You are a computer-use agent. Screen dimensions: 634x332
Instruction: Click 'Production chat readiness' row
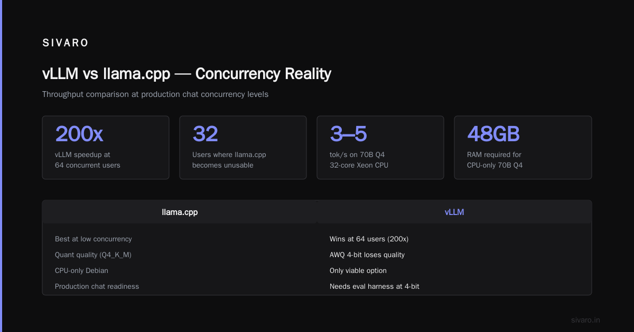(x=97, y=286)
